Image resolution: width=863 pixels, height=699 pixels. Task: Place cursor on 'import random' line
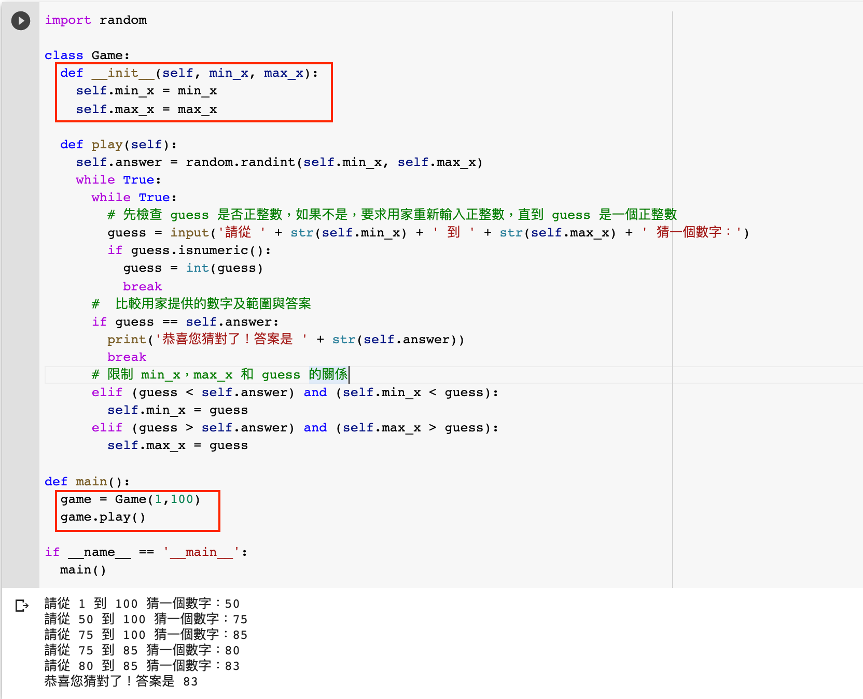point(96,20)
